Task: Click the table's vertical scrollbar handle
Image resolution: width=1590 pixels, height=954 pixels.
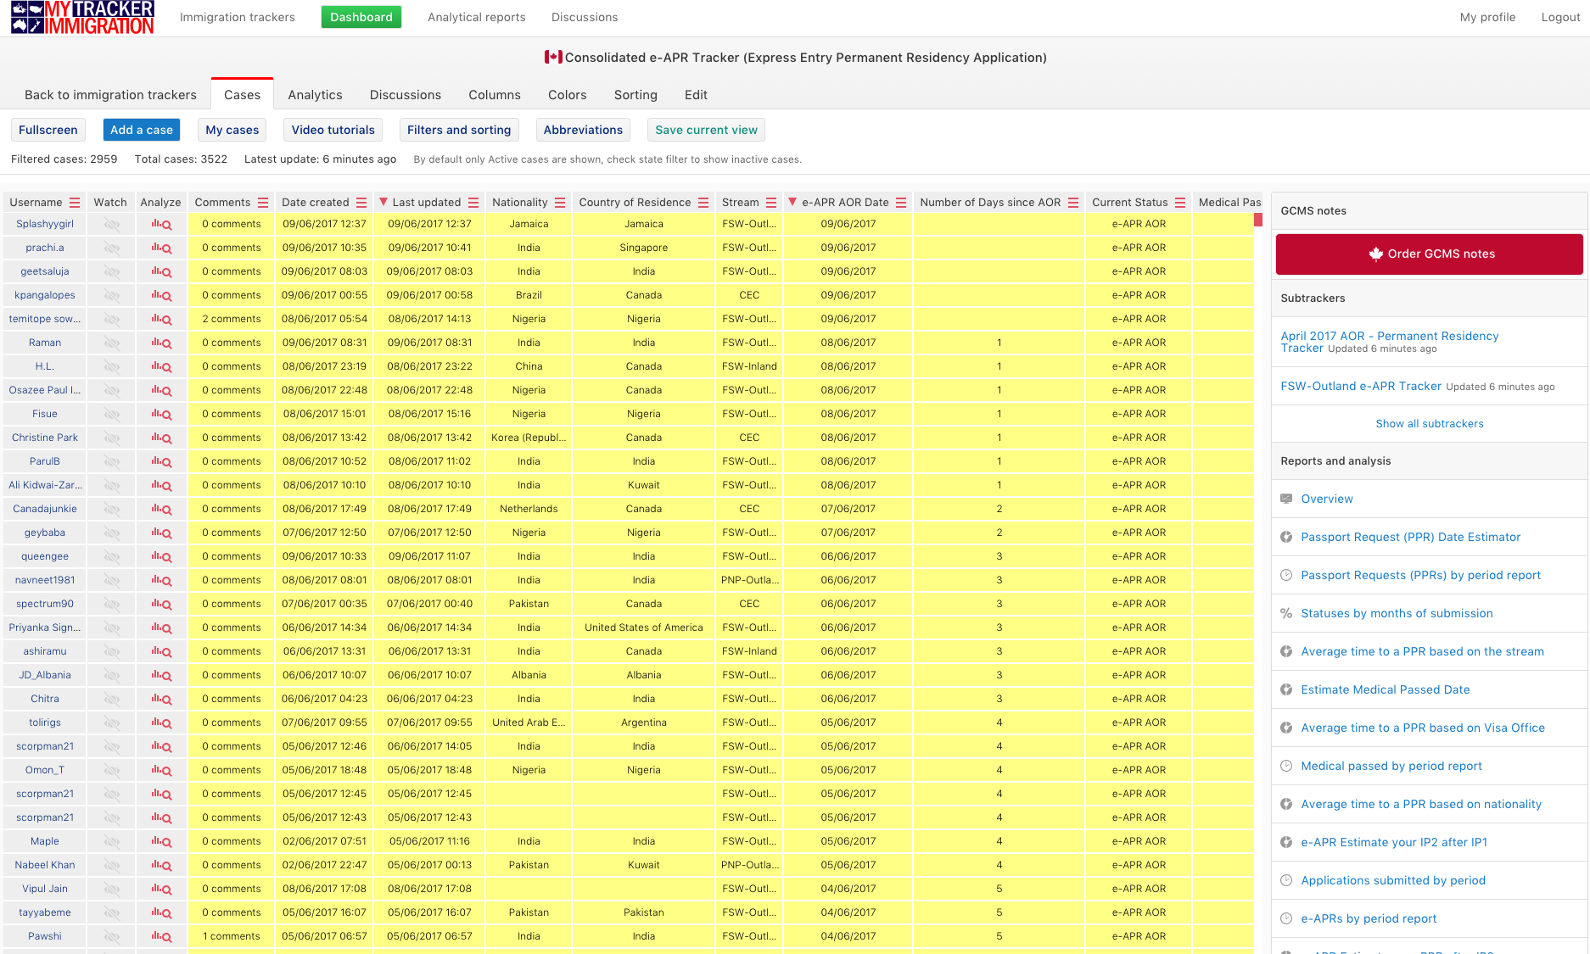Action: pyautogui.click(x=1258, y=220)
